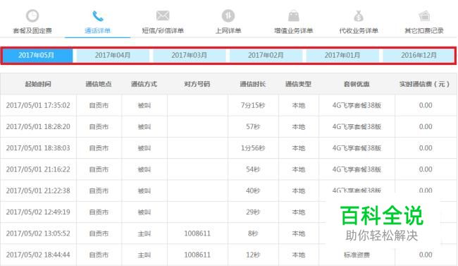Click 4G飞享套餐38版 in the 21:16:22 row
The width and height of the screenshot is (458, 266).
click(x=357, y=169)
